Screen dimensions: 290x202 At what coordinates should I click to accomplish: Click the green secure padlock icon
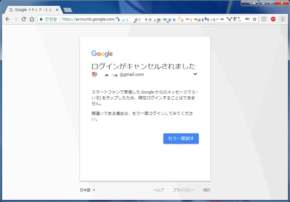coord(41,19)
